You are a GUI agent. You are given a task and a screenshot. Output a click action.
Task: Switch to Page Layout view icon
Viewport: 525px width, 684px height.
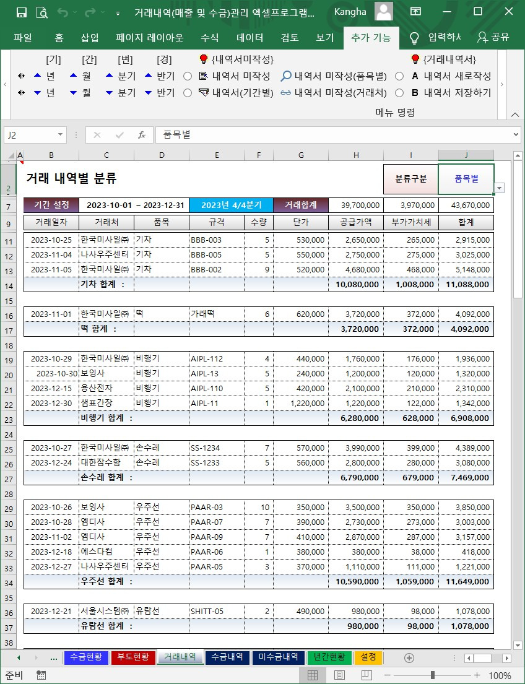point(339,675)
